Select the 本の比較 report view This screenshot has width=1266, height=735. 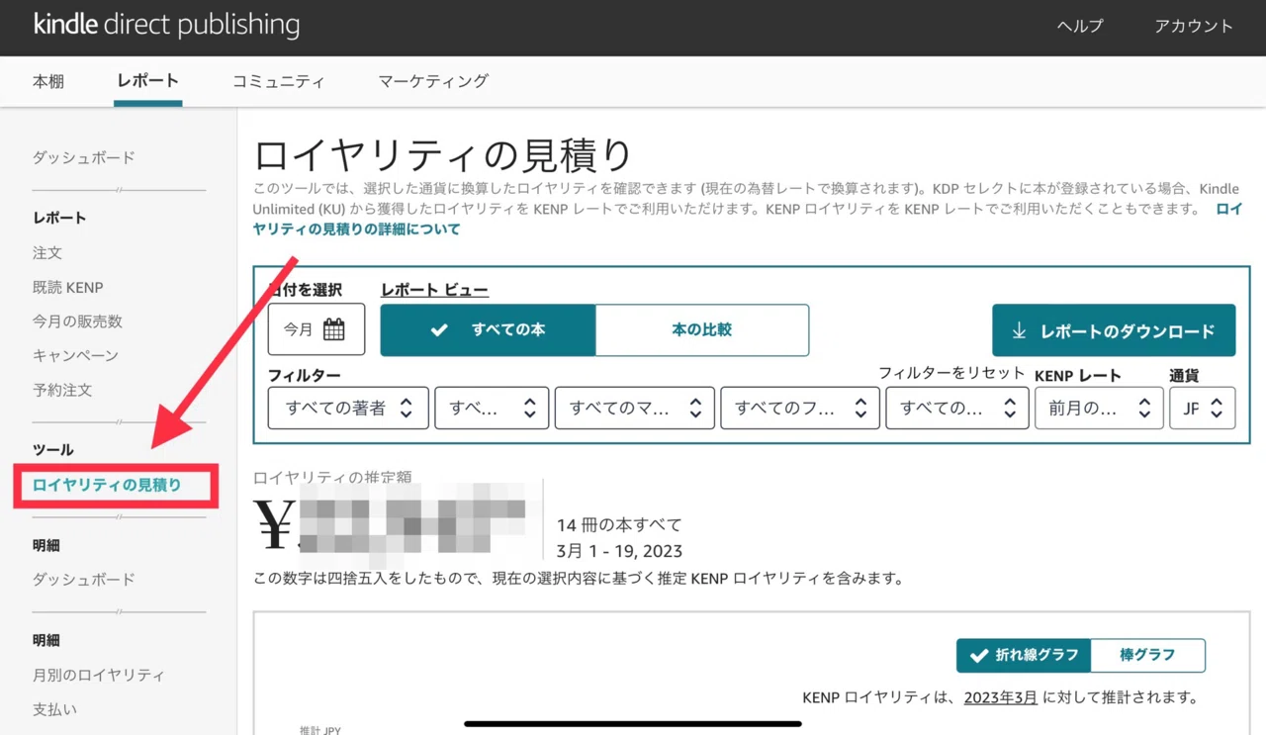702,329
